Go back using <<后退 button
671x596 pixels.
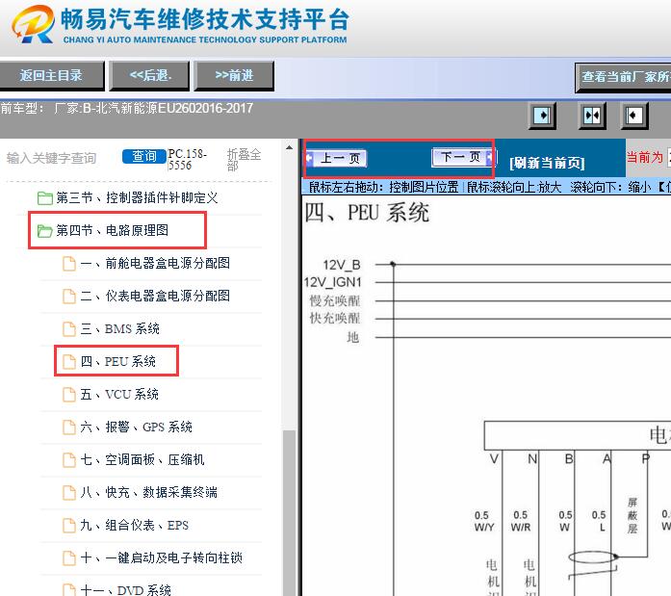tap(149, 76)
